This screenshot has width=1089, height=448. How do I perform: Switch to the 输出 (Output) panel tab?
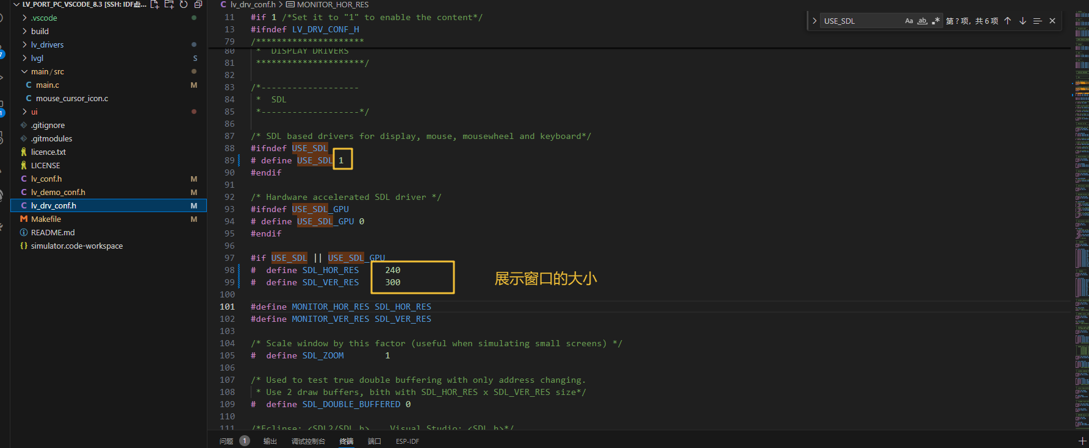point(270,441)
